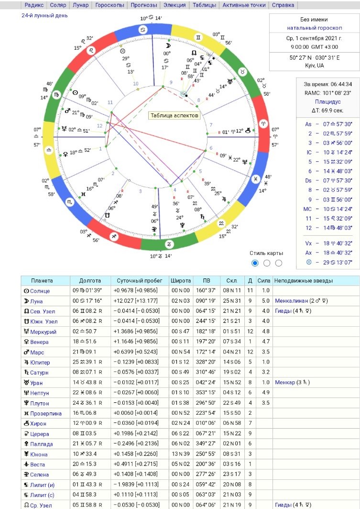Click the Venus glyph in the chart
Image resolution: width=360 pixels, height=509 pixels.
(65, 154)
